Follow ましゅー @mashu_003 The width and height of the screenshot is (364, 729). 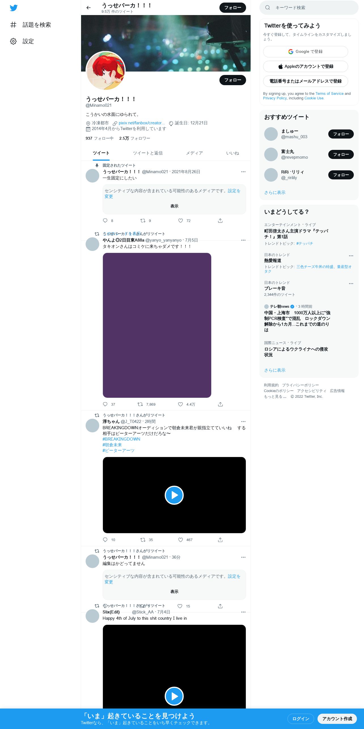(x=341, y=134)
